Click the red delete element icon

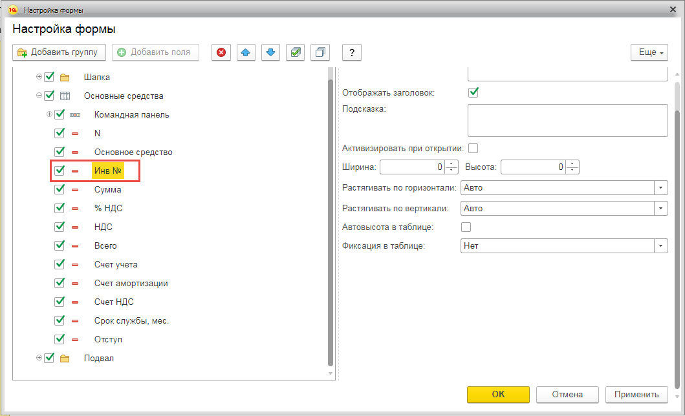tap(221, 52)
